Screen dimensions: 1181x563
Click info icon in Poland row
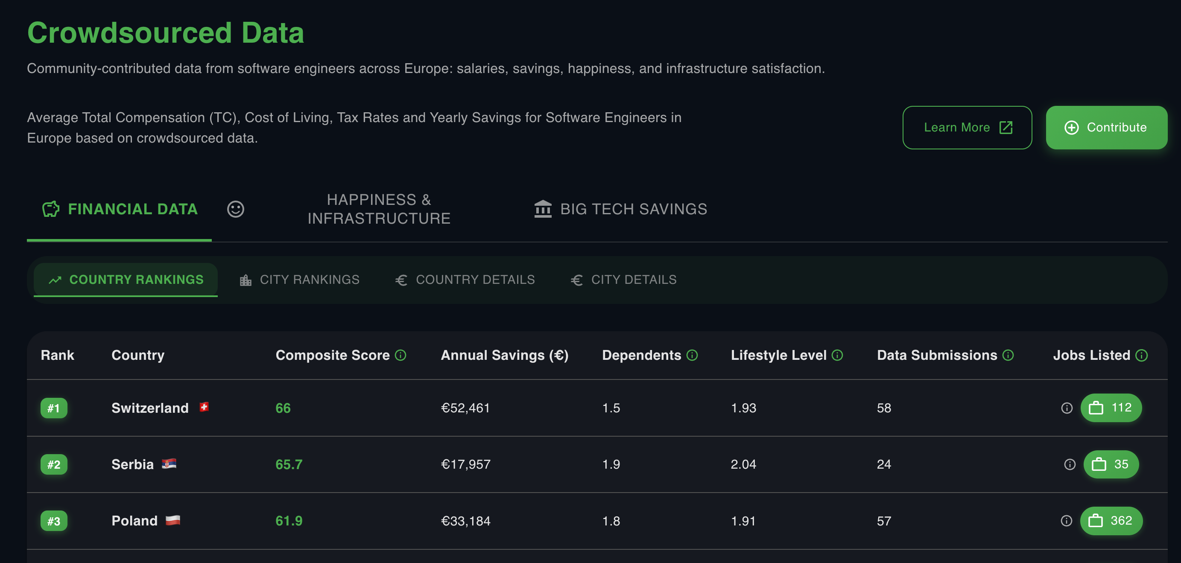click(x=1066, y=521)
